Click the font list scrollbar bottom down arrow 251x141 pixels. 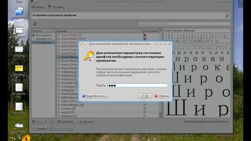tap(160, 116)
